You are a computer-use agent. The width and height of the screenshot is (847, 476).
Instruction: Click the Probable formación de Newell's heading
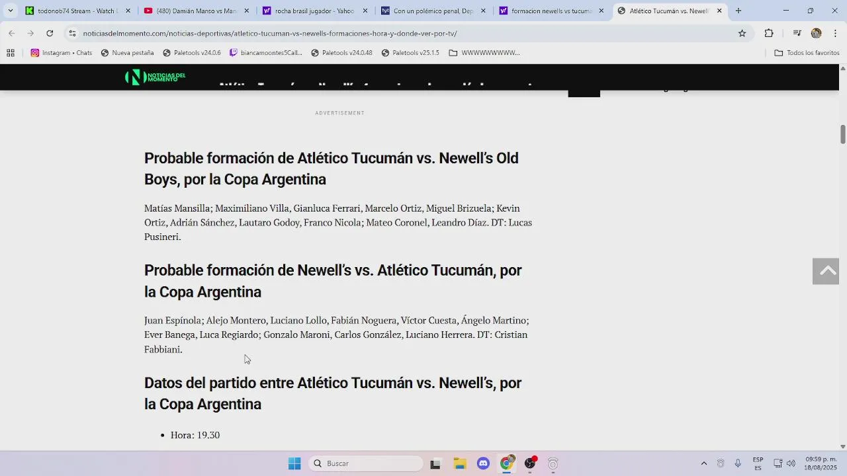point(334,281)
